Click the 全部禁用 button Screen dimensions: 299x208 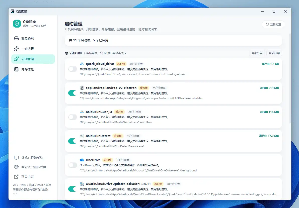257,53
